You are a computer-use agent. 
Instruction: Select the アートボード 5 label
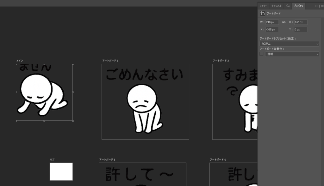(107, 160)
